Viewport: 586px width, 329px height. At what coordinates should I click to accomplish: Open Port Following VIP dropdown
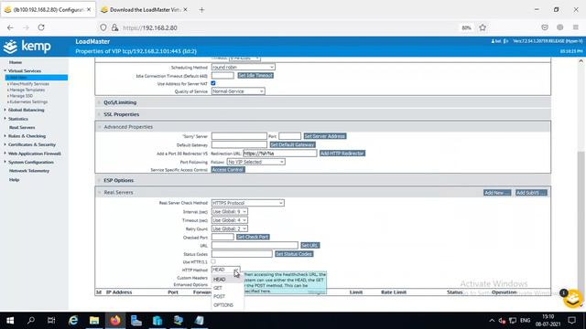point(256,162)
